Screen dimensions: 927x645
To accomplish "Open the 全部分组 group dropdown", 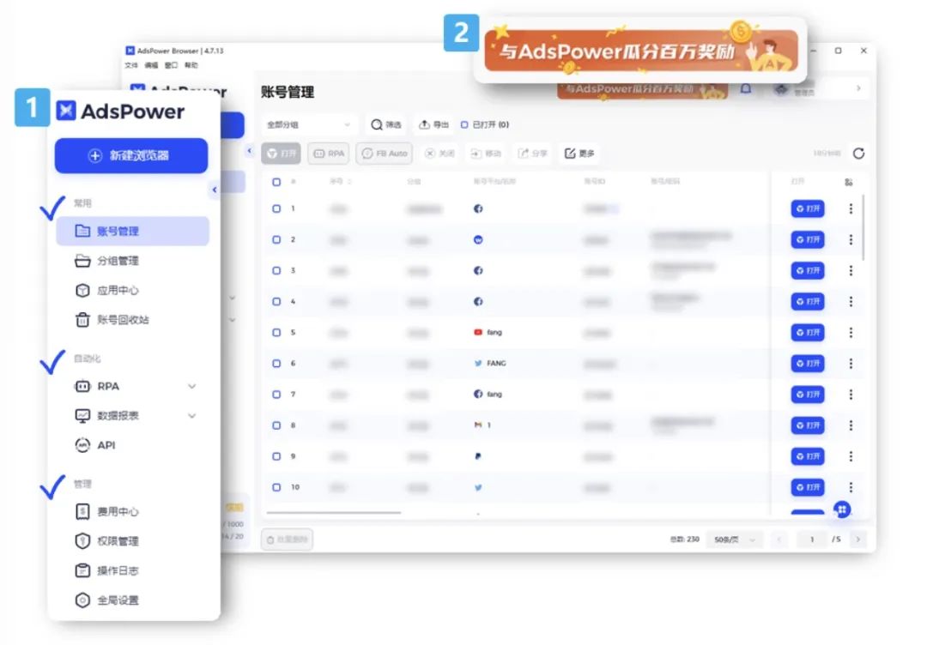I will pyautogui.click(x=309, y=124).
